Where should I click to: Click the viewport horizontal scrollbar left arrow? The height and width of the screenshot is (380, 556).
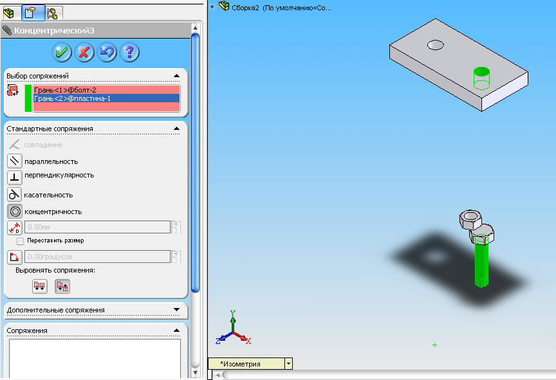(x=218, y=375)
